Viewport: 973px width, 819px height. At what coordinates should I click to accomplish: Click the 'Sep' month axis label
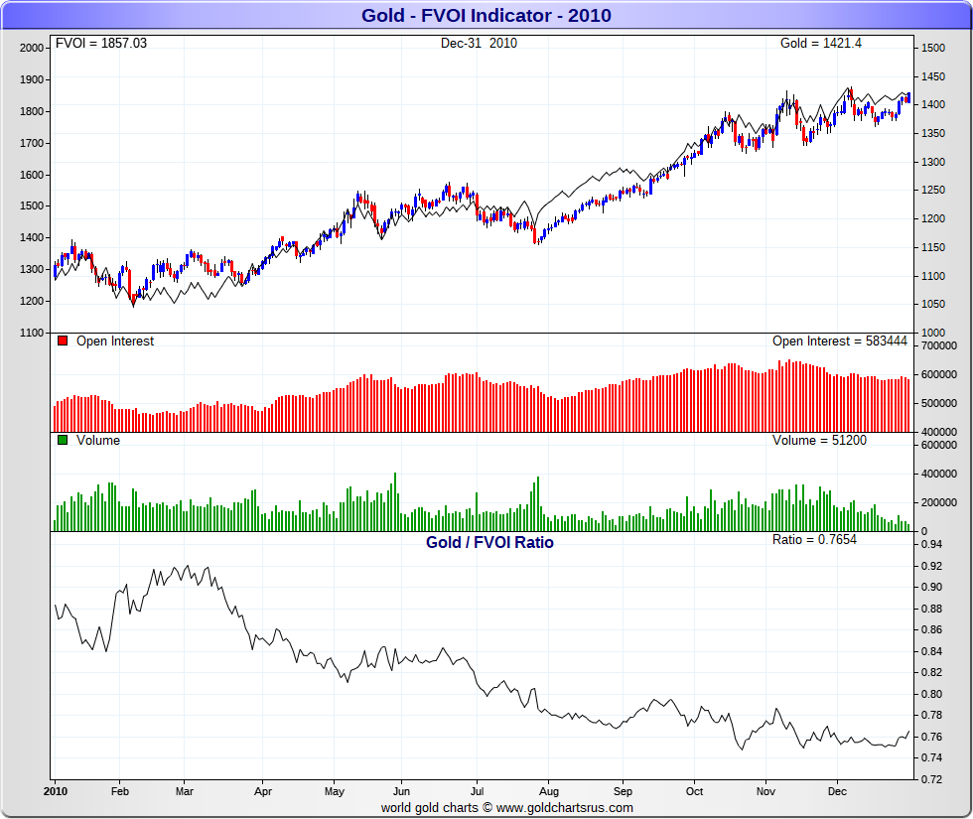(x=624, y=792)
